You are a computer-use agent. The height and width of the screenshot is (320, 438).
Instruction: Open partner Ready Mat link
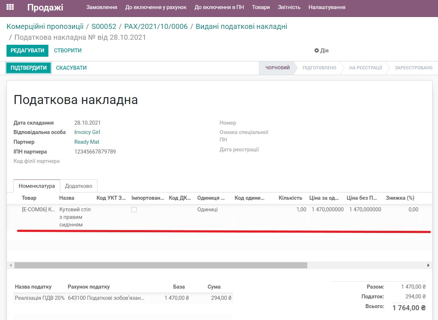[x=87, y=142]
